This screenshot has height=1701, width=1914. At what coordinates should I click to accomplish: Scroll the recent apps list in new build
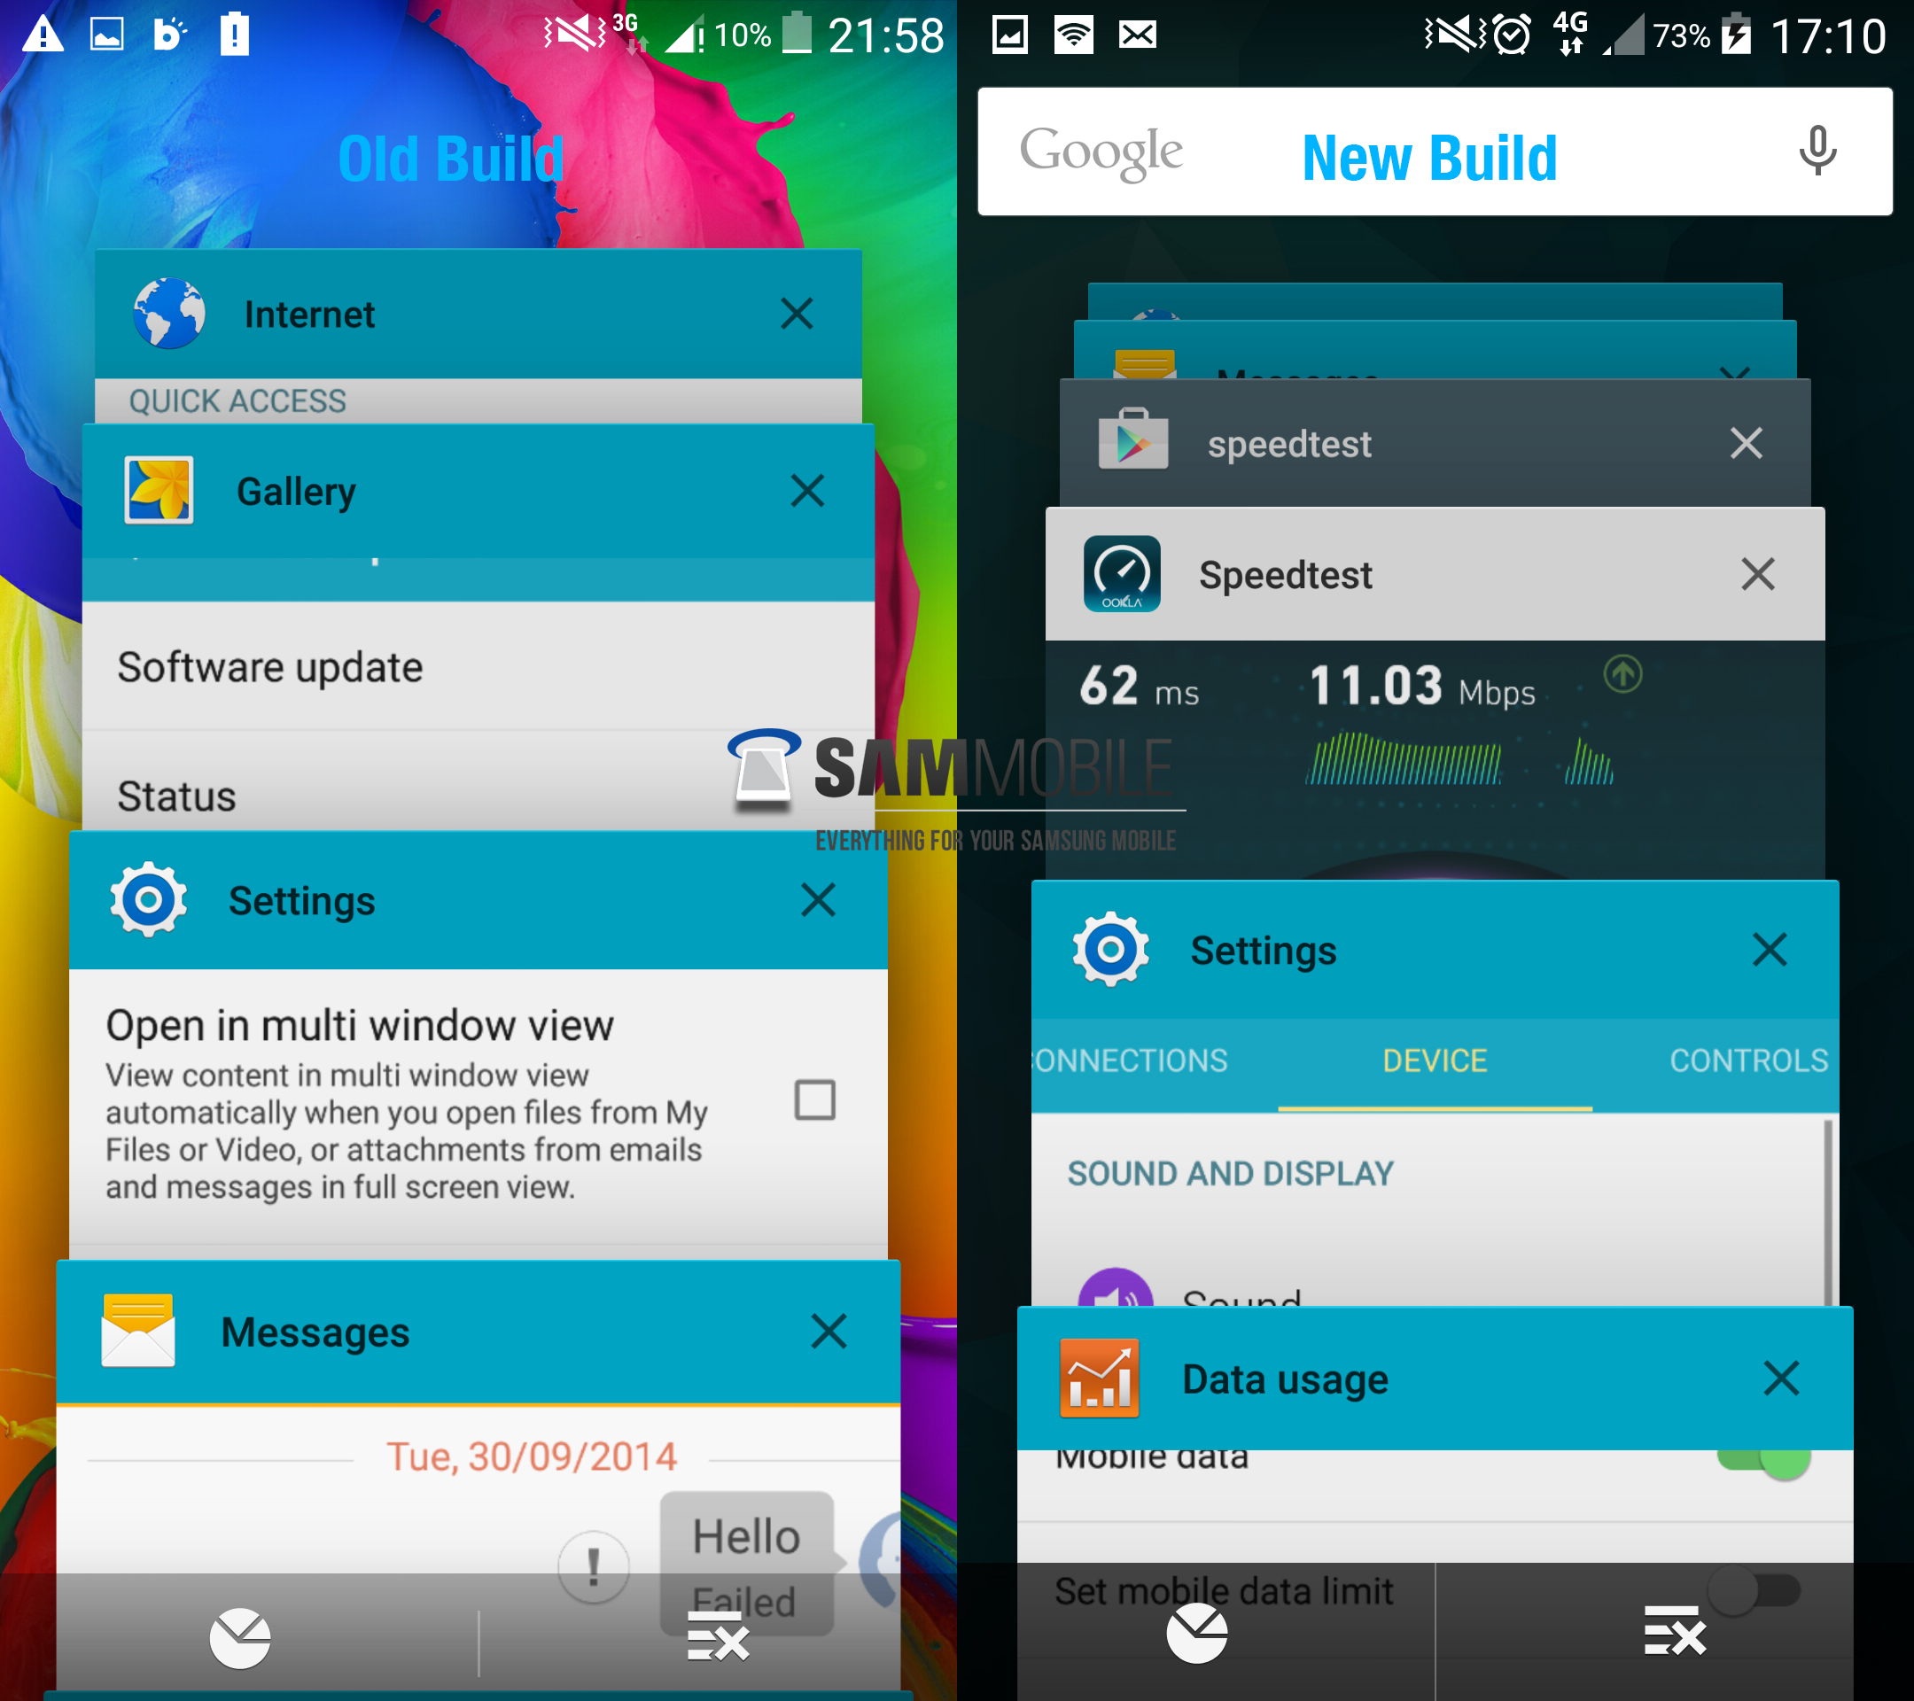1435,821
